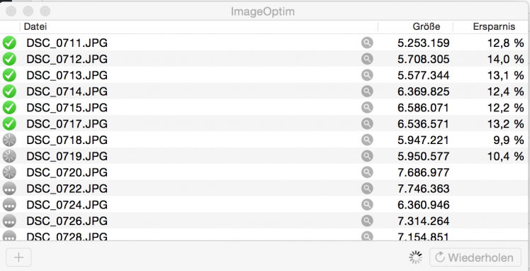
Task: Click the empty status column header
Action: [x=10, y=27]
